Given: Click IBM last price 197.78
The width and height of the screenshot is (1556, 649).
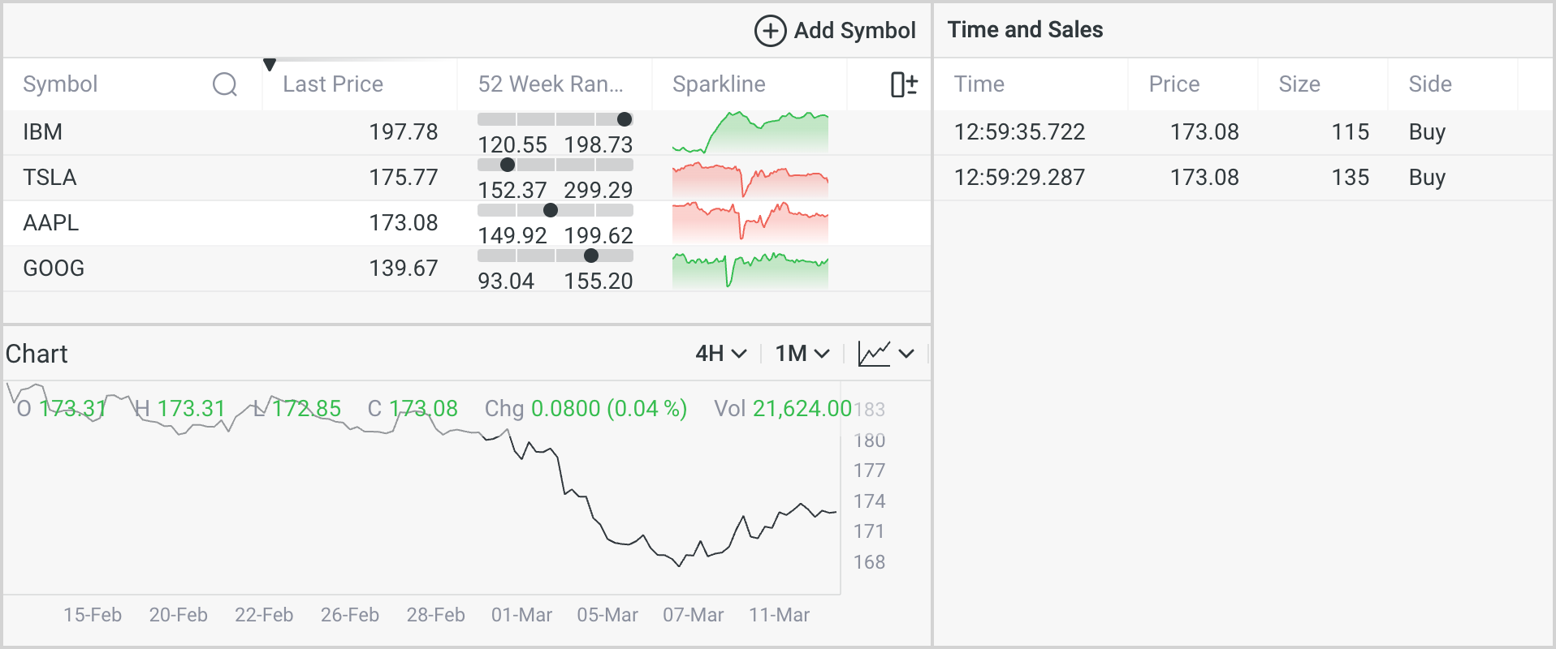Looking at the screenshot, I should coord(403,132).
